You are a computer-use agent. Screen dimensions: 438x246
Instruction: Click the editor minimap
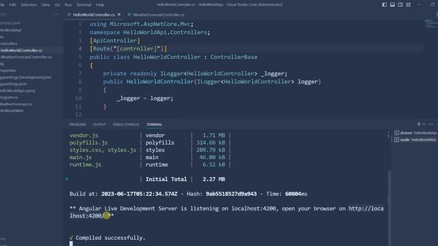[430, 24]
